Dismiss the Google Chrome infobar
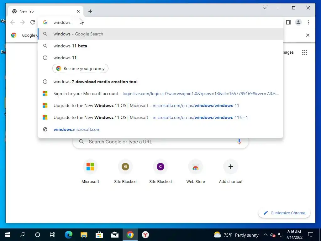The image size is (321, 241). (308, 35)
